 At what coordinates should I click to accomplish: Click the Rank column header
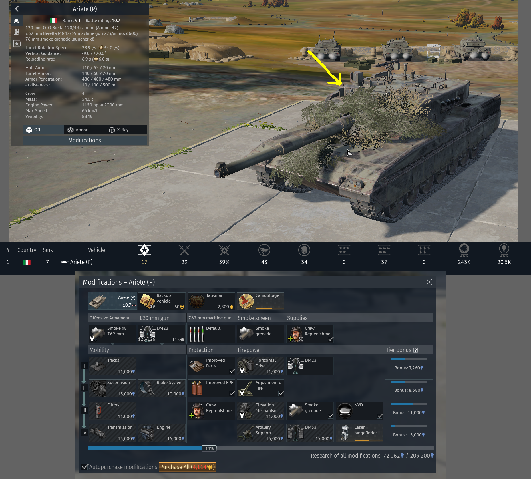coord(47,250)
